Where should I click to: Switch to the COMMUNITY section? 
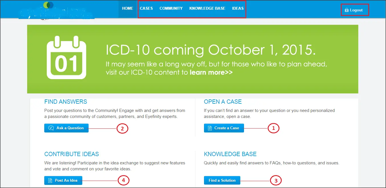(171, 9)
